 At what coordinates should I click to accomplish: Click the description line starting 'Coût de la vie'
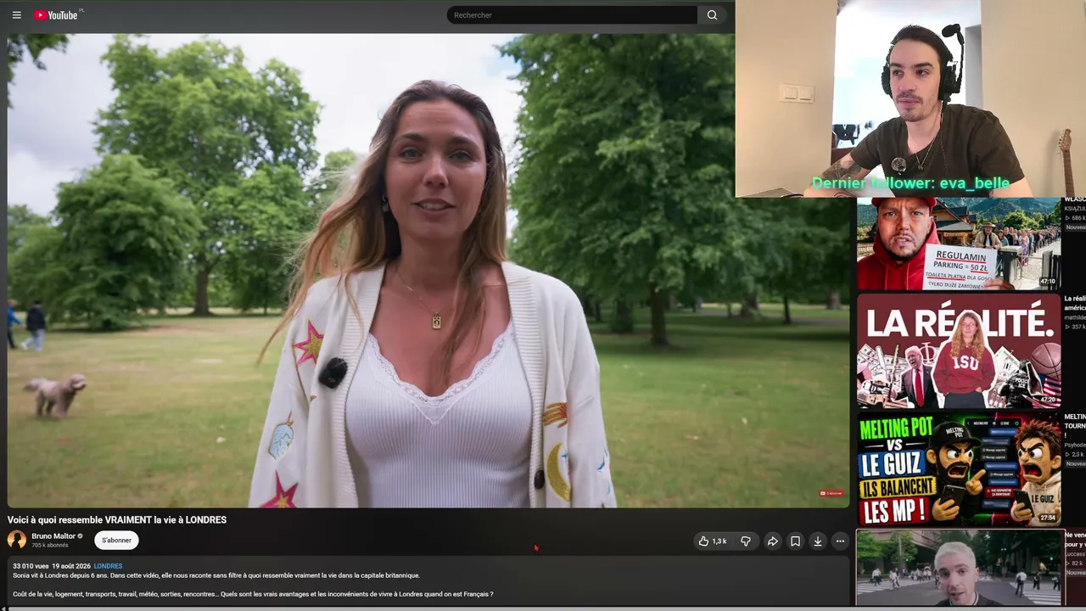(x=253, y=594)
